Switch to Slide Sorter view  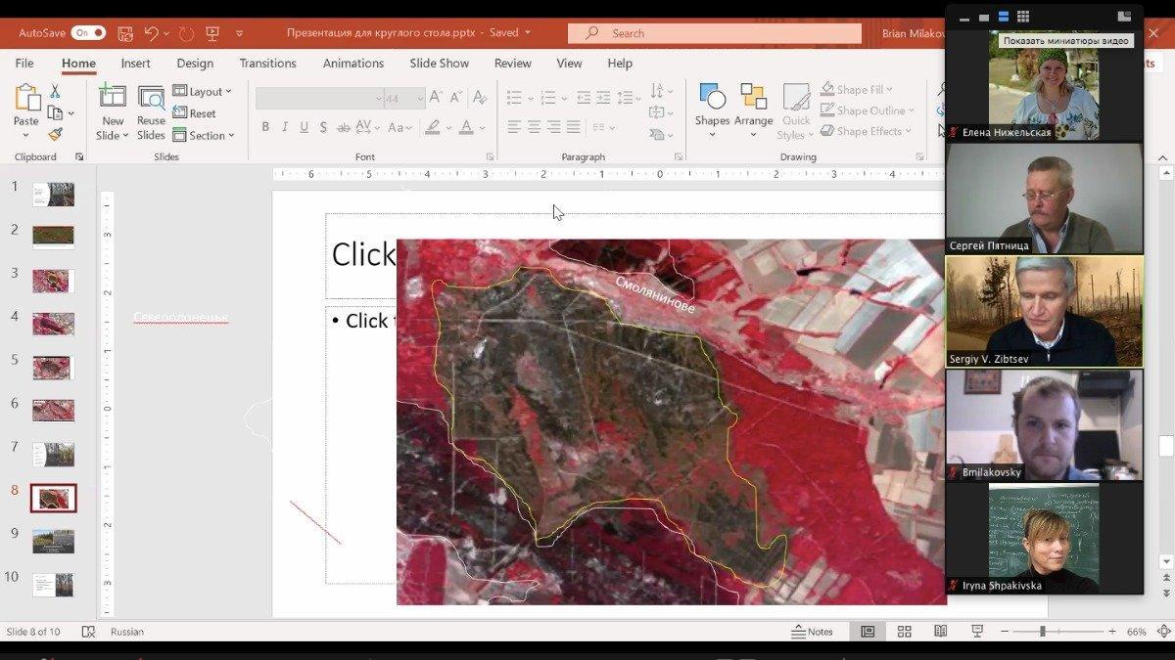(904, 632)
